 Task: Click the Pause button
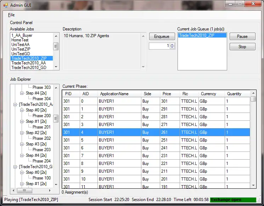click(x=242, y=36)
